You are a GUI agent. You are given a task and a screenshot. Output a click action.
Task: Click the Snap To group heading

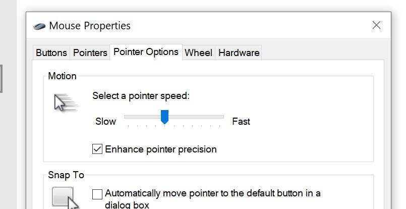(66, 175)
